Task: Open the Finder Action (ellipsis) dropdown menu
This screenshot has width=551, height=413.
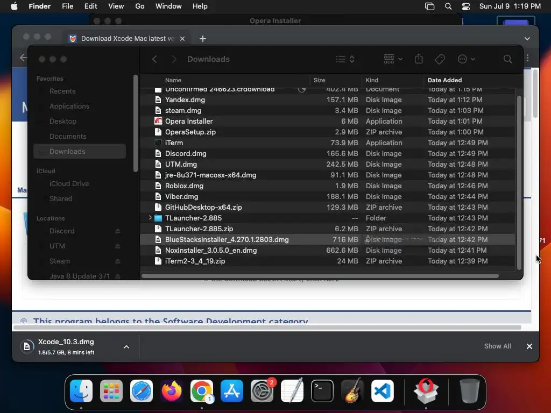Action: coord(467,59)
